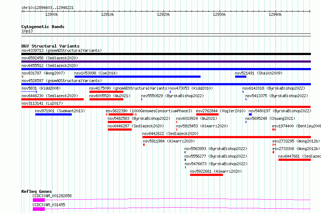Click esv3622390 (1000GenomesConsortiumPhase3) label
Viewport: 321px width, 213px height.
pyautogui.click(x=149, y=111)
